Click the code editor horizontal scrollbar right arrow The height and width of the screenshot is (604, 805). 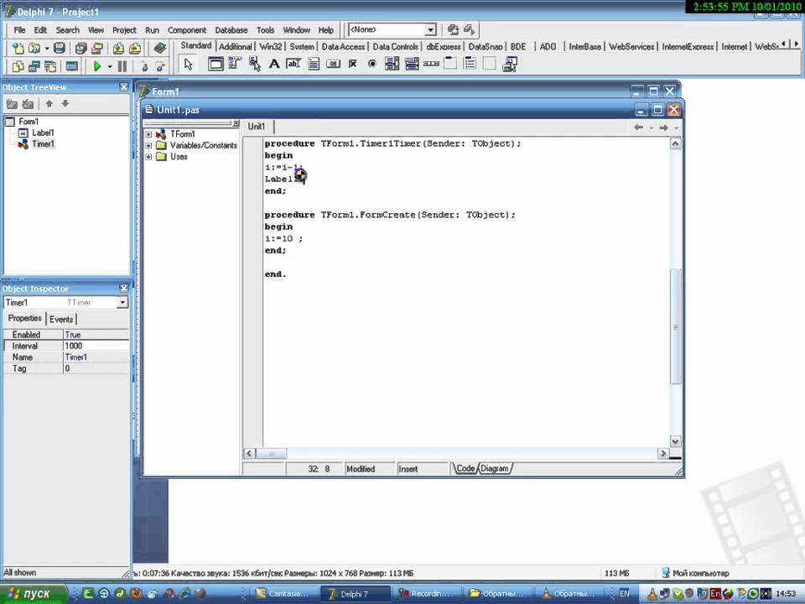click(x=662, y=454)
